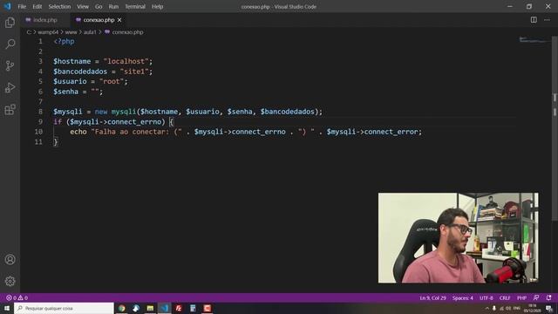Open the FileZilla taskbar icon

coord(179,308)
